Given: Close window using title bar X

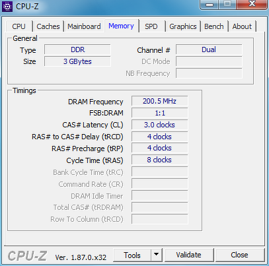Looking at the screenshot, I should (252, 4).
